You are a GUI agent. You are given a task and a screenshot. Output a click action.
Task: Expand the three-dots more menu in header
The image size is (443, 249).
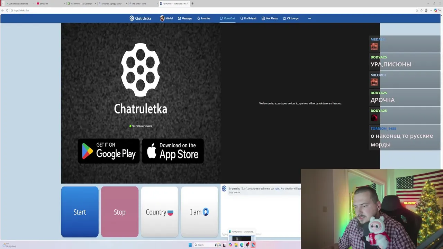(310, 18)
